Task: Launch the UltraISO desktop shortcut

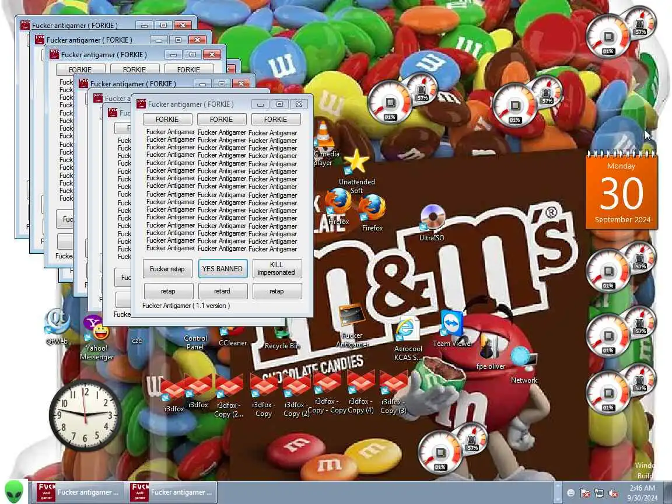Action: coord(432,223)
